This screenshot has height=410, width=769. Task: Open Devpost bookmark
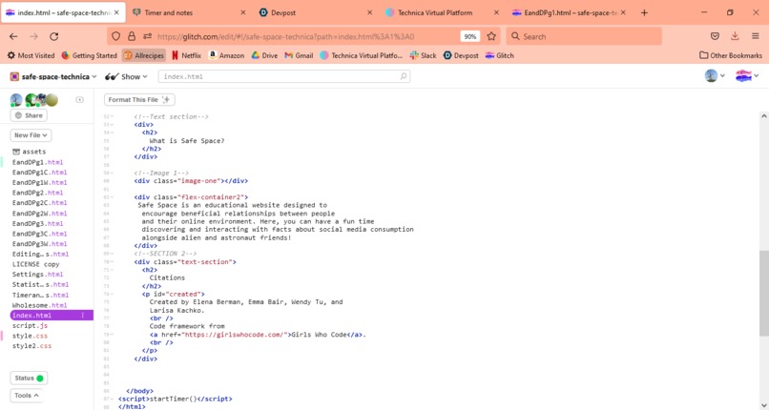(461, 55)
